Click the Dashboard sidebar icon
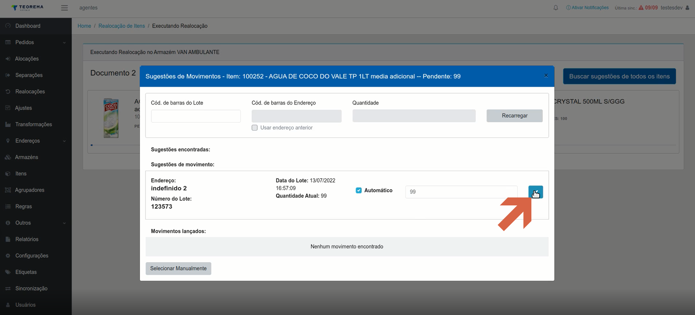 (x=8, y=26)
